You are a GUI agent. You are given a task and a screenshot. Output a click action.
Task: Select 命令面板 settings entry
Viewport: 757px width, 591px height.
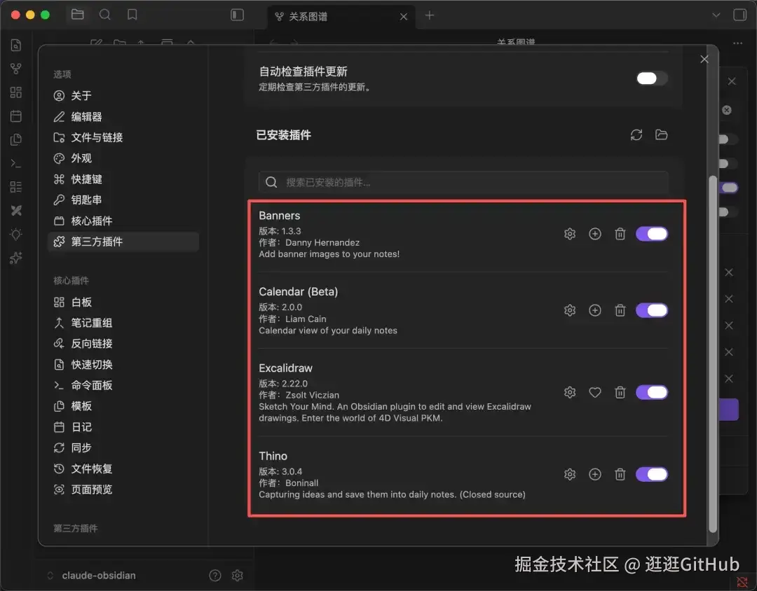tap(123, 385)
